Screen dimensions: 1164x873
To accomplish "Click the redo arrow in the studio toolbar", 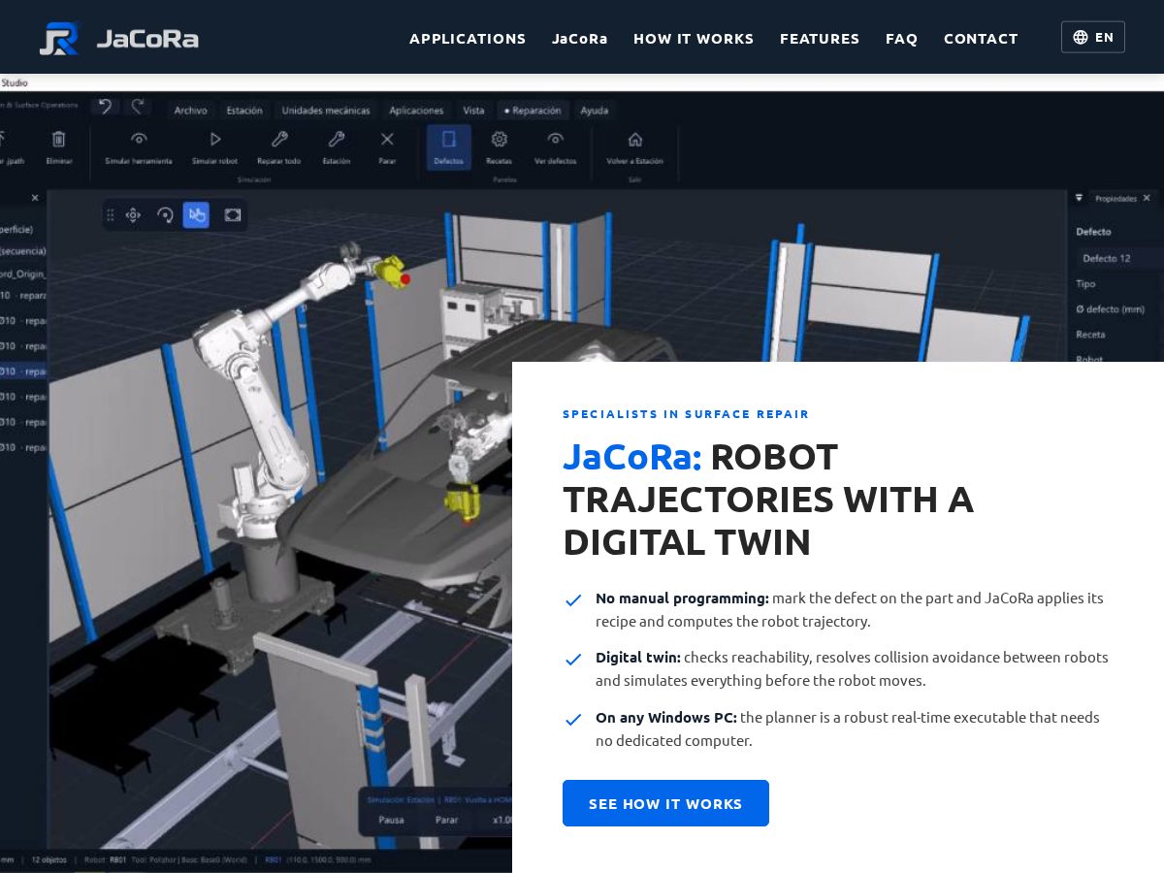I will click(138, 107).
